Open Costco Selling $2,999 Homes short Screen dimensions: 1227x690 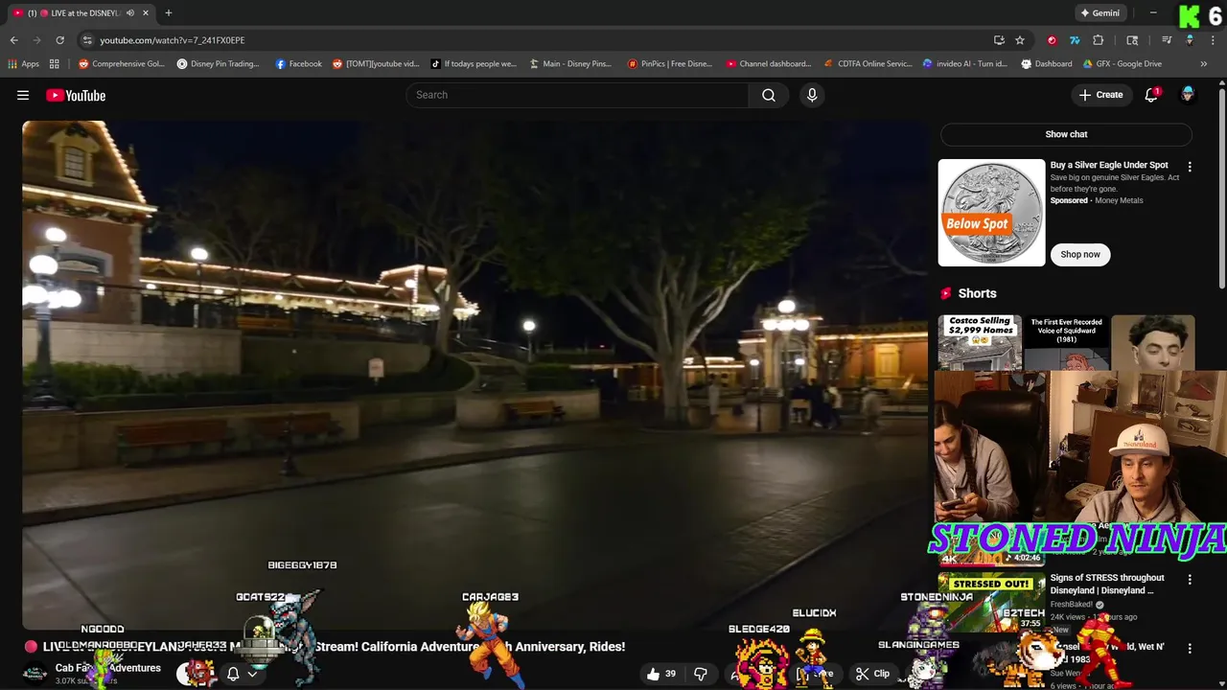tap(980, 342)
